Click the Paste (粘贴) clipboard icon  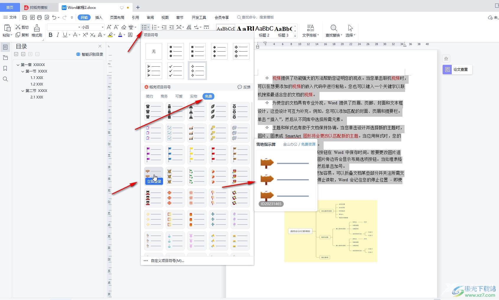tap(7, 28)
